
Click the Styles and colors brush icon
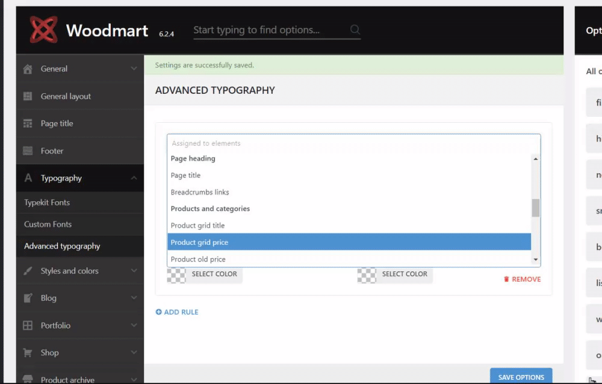[28, 271]
